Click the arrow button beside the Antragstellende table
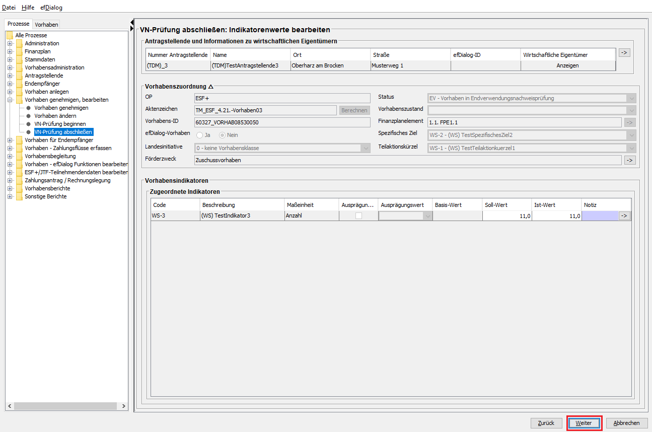Viewport: 652px width, 432px height. click(x=624, y=52)
